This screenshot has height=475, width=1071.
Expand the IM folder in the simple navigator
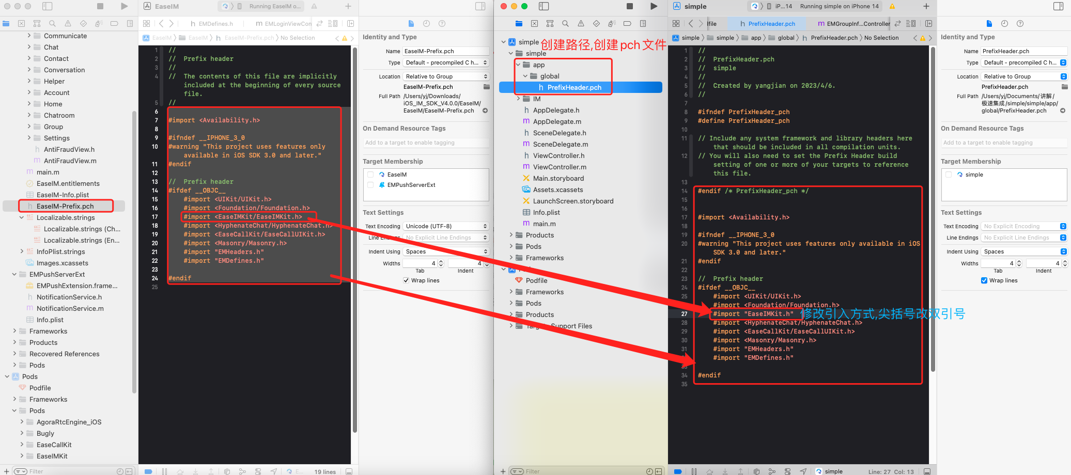(x=518, y=99)
